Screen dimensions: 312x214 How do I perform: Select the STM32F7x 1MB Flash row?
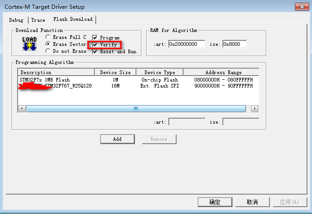138,80
